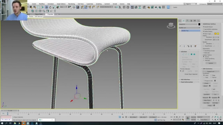223x125 pixels.
Task: Select the Rotate tool
Action: tap(50, 7)
